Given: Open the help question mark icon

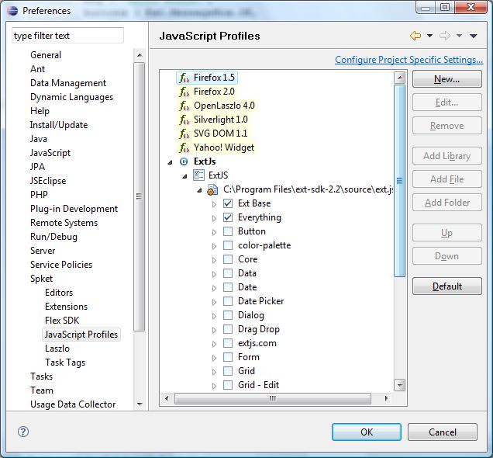Looking at the screenshot, I should (23, 432).
